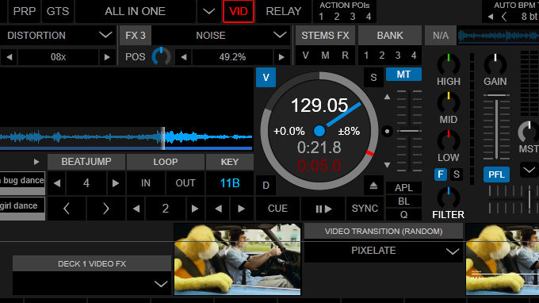Viewport: 539px width, 303px height.
Task: Click the eject icon below the S button
Action: pyautogui.click(x=373, y=186)
